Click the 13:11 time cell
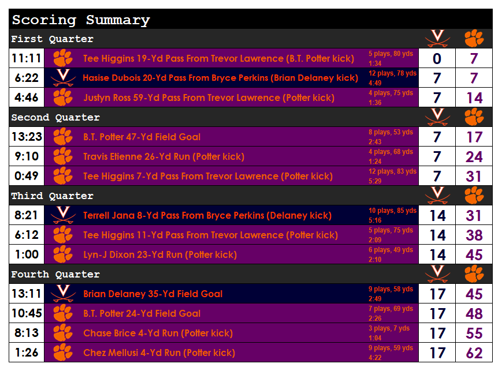The image size is (502, 371). pos(27,294)
